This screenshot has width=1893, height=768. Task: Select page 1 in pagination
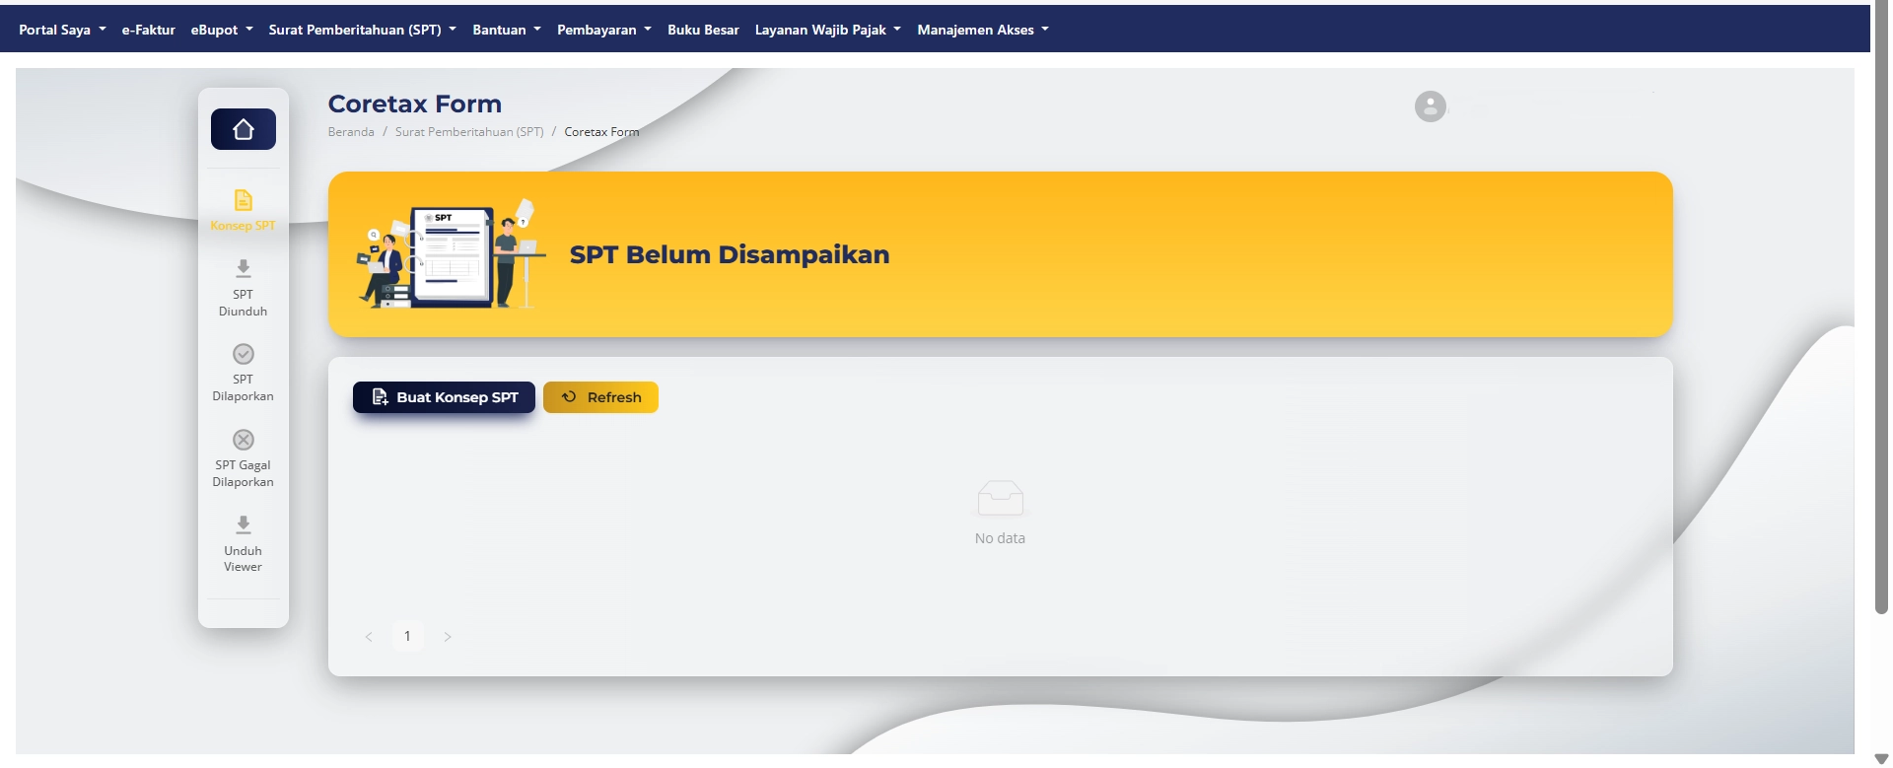pyautogui.click(x=407, y=636)
